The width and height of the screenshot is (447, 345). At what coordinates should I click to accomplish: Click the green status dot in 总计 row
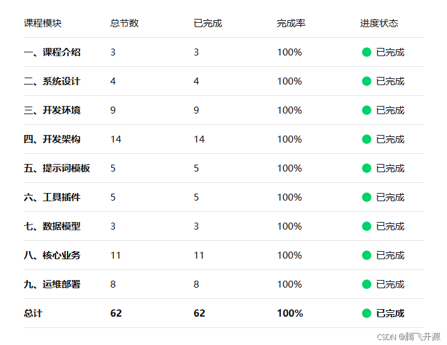tap(366, 313)
